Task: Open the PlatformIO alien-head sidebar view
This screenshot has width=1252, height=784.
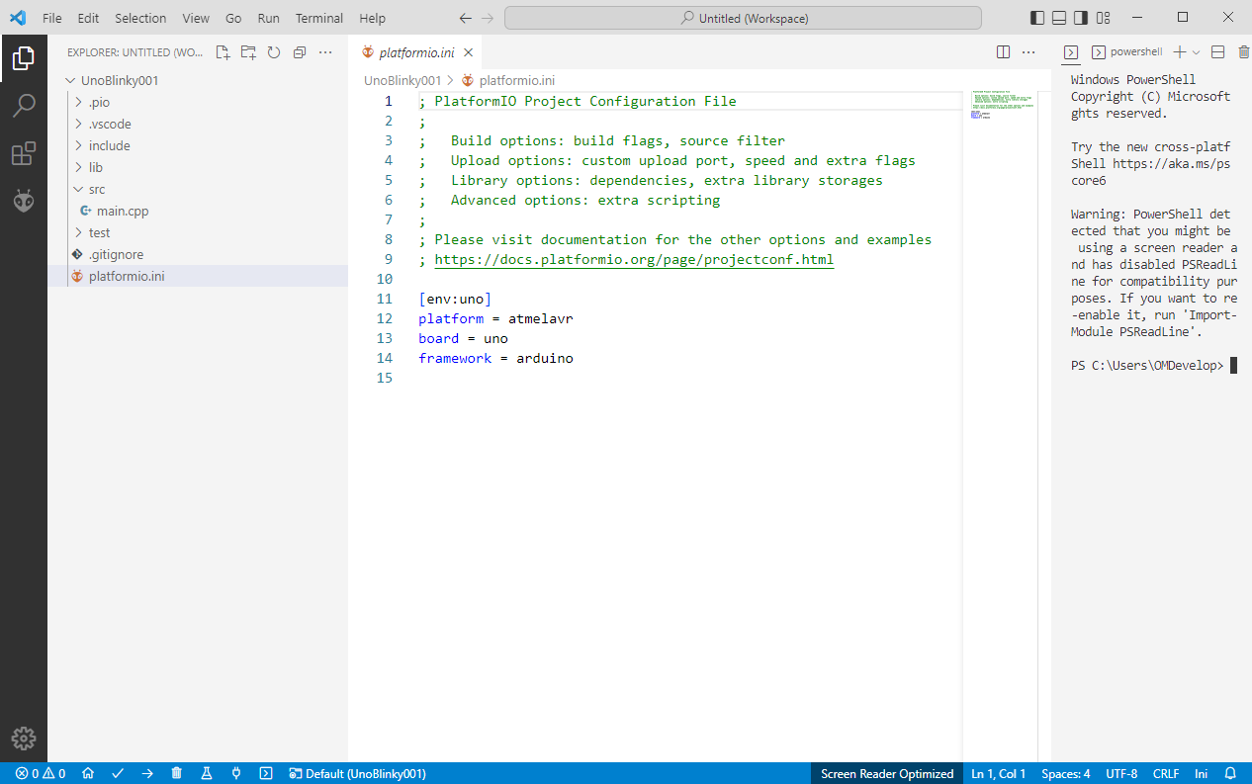Action: click(24, 202)
